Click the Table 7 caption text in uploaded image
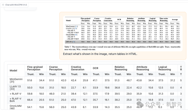188x112 pixels. click(x=122, y=48)
